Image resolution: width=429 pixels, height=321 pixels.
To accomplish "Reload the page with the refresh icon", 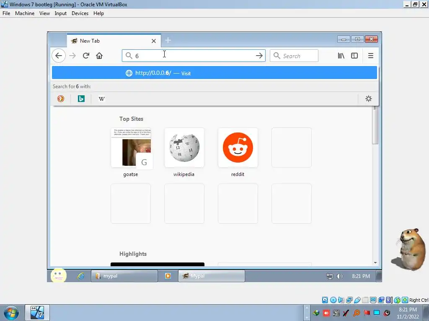I will [x=86, y=56].
